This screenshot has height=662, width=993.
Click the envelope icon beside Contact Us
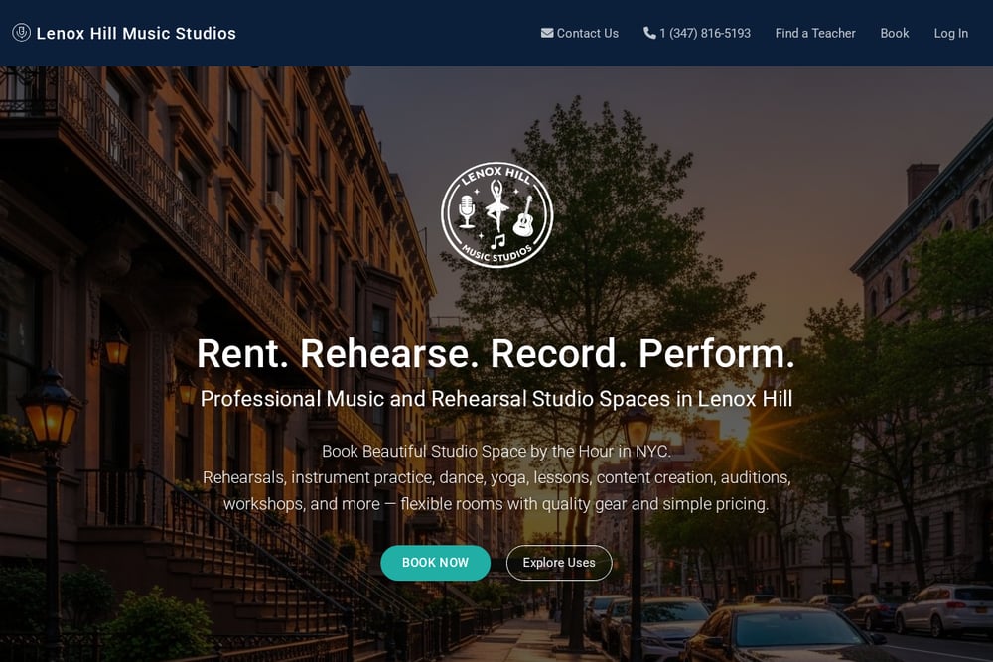point(546,33)
